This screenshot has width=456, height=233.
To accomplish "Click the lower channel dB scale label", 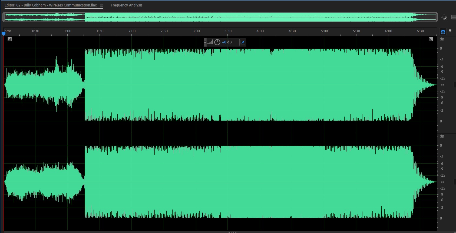I will [442, 136].
